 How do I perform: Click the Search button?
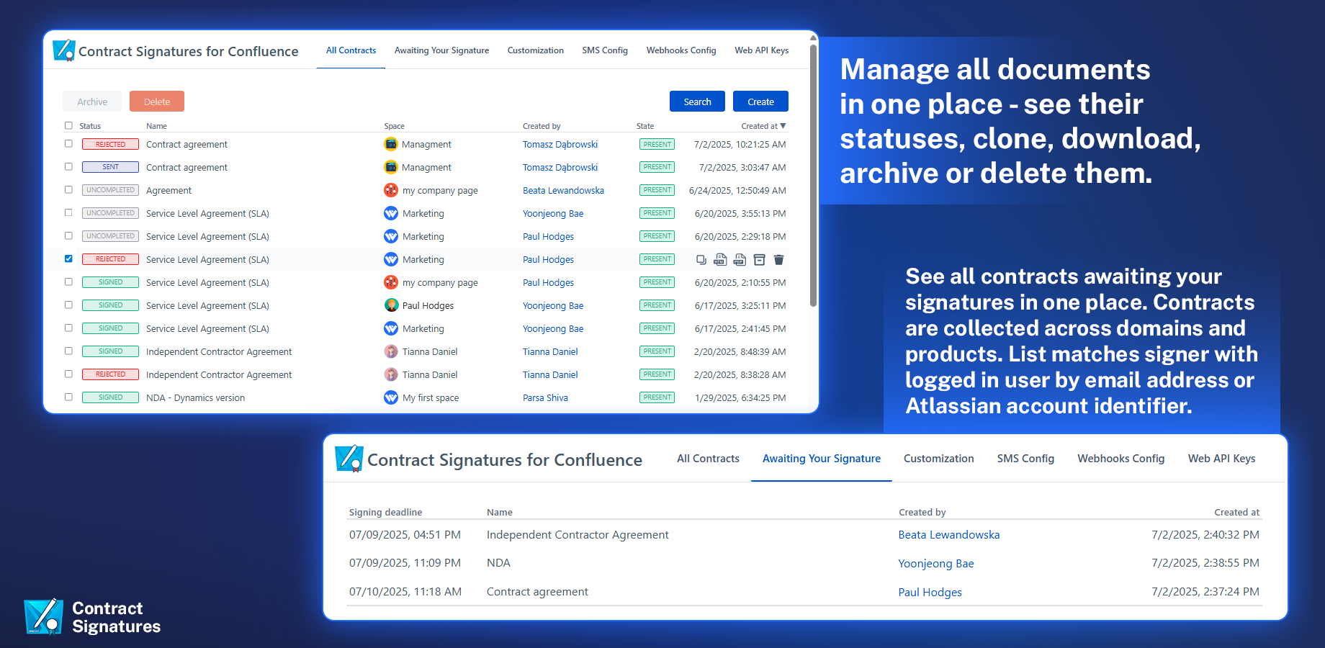tap(697, 102)
